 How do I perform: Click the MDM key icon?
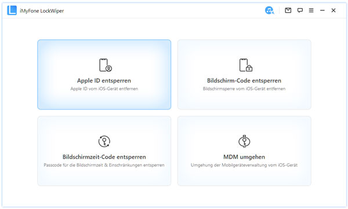tap(244, 141)
